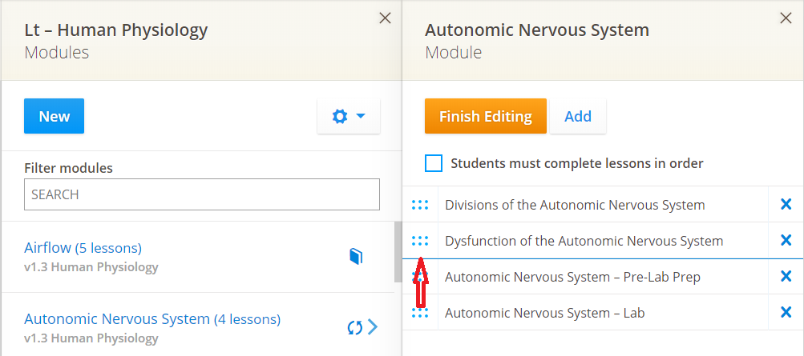Click drag handle for Divisions of Autonomic lesson
Viewport: 804px width, 356px height.
(x=420, y=205)
